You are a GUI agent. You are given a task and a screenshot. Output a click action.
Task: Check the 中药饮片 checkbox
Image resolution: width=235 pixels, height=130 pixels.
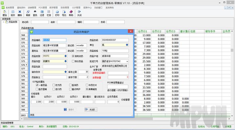(87, 85)
